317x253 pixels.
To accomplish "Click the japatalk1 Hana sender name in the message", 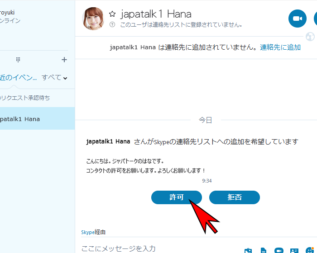I will tap(108, 141).
